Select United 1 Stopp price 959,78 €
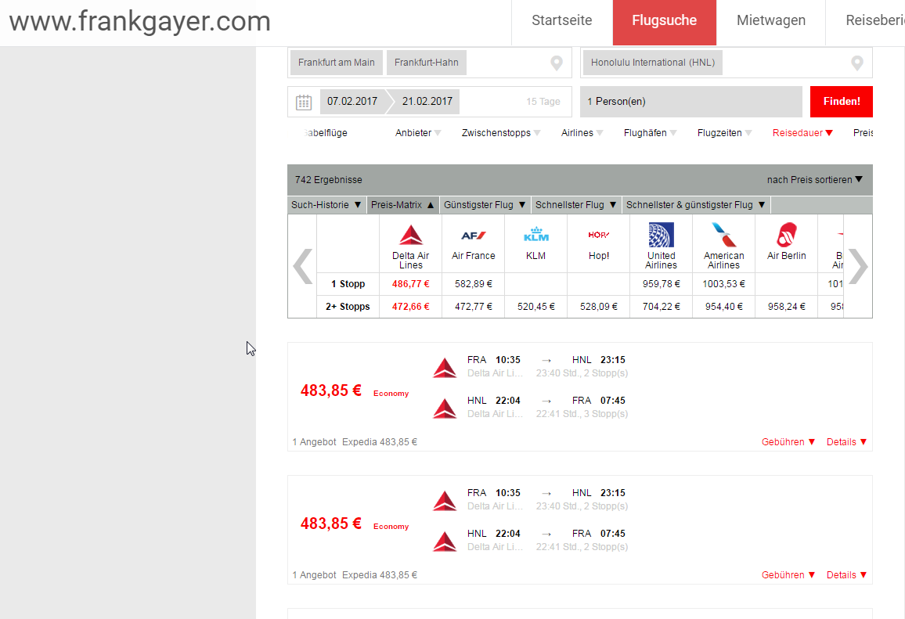905x619 pixels. (661, 284)
